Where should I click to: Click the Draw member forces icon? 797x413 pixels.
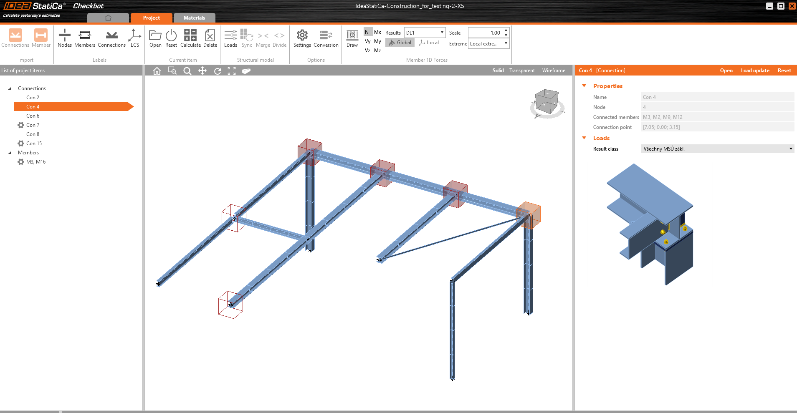tap(352, 38)
